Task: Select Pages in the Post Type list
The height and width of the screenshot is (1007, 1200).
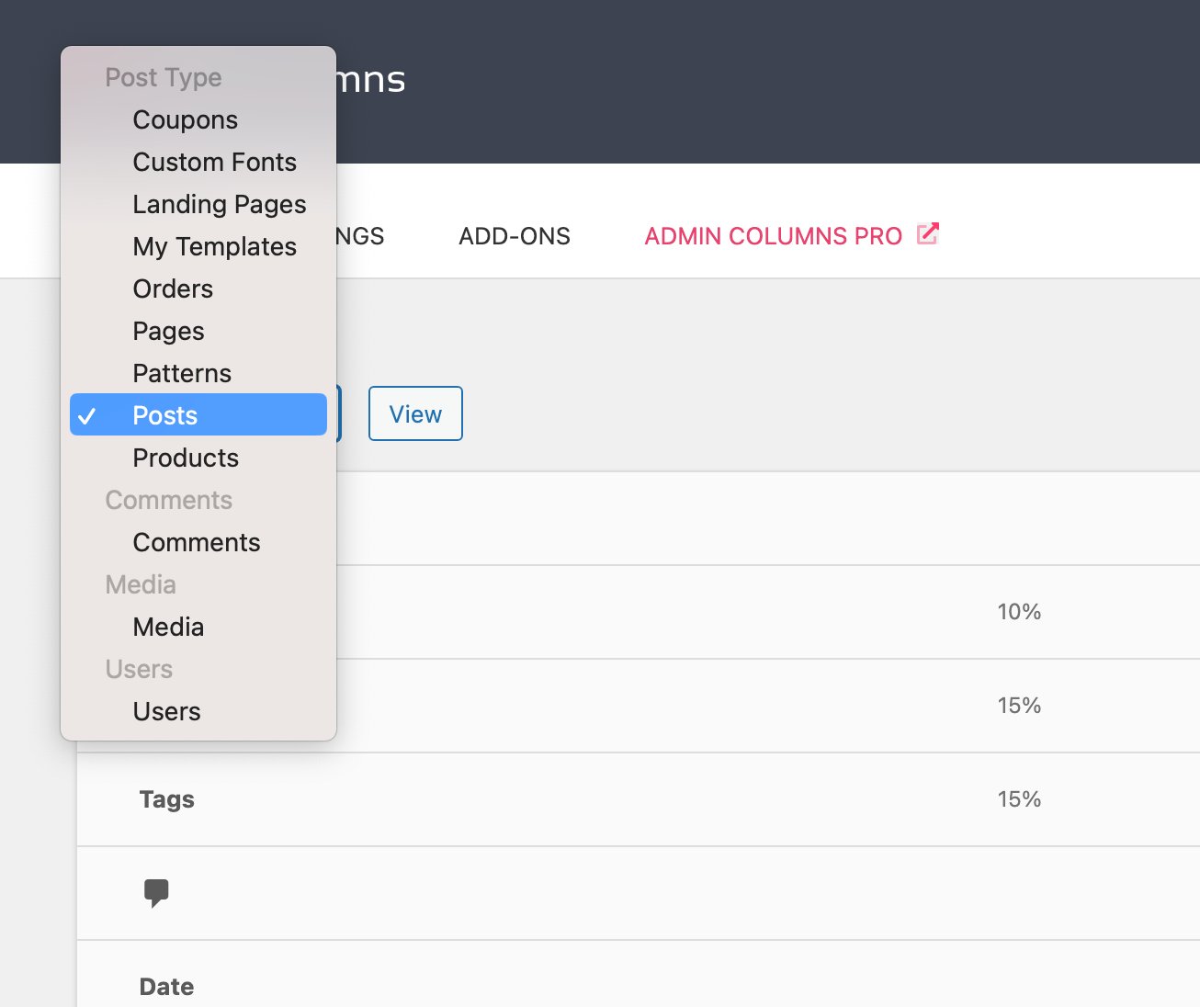Action: click(168, 331)
